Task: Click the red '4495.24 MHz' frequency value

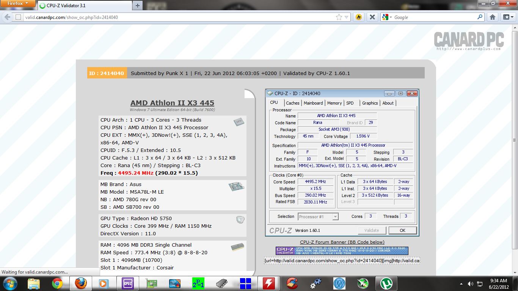Action: [x=136, y=173]
